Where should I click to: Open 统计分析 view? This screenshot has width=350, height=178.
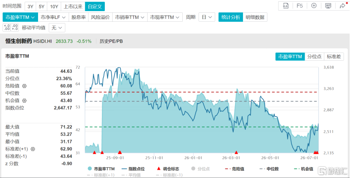pyautogui.click(x=231, y=17)
